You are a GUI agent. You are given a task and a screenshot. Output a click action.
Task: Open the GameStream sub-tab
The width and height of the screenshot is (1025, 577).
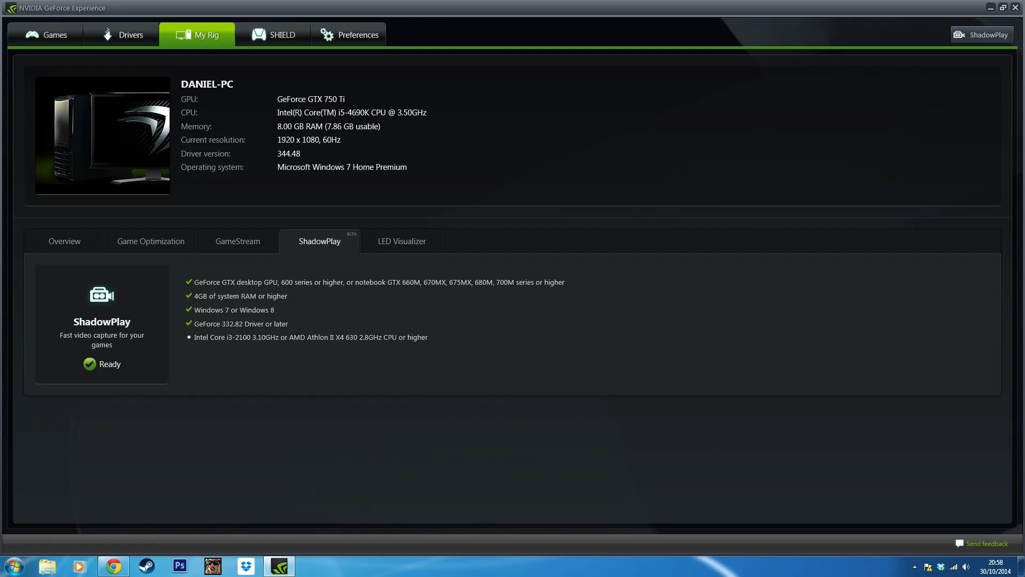tap(238, 241)
